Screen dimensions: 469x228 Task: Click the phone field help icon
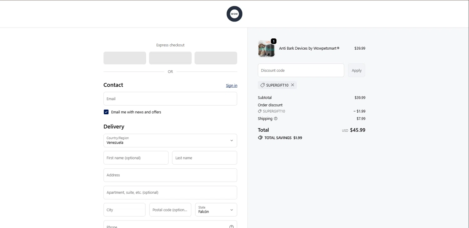click(x=231, y=226)
